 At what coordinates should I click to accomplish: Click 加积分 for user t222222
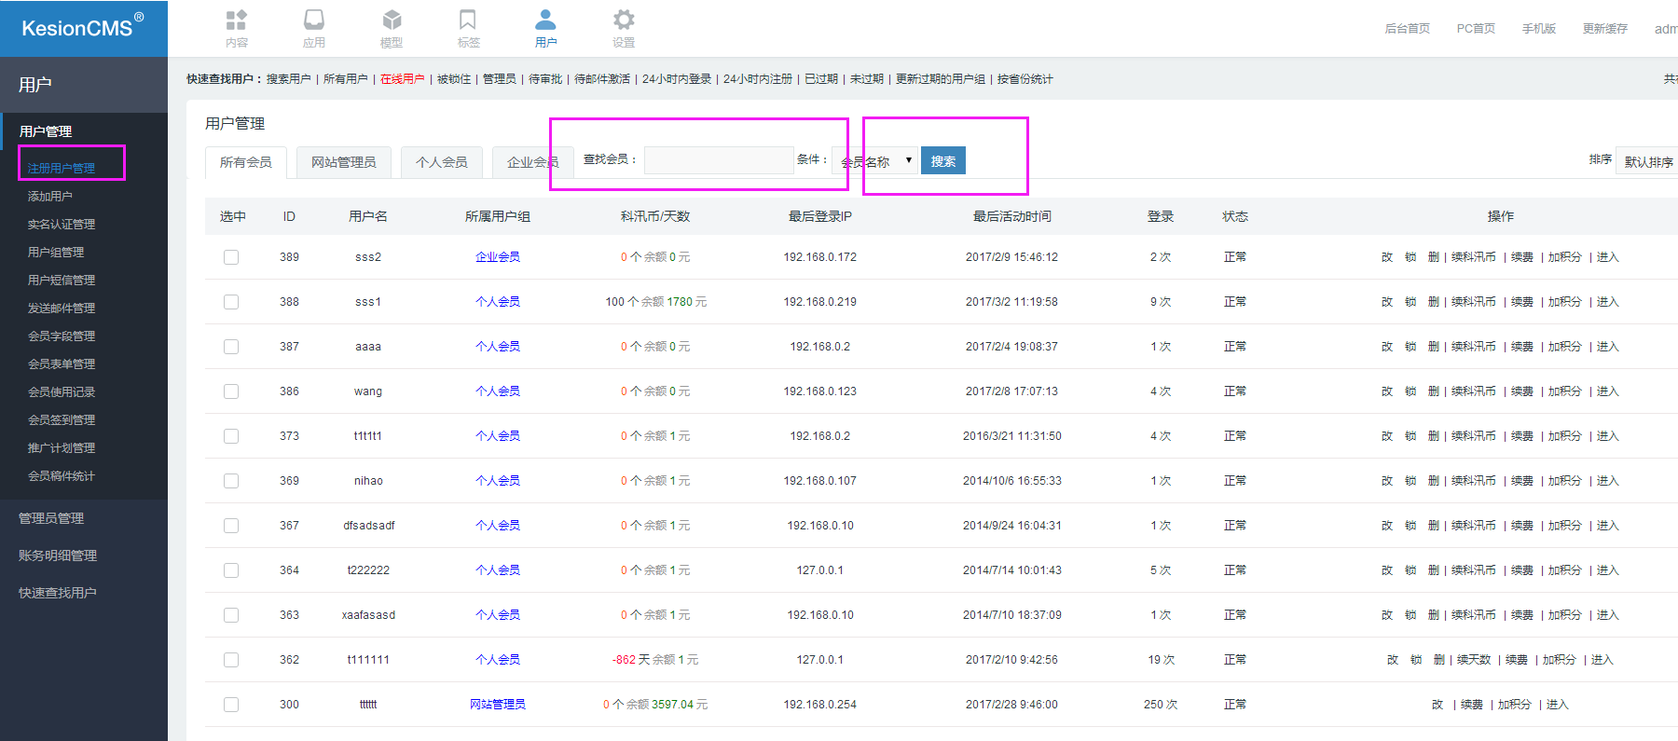point(1565,570)
